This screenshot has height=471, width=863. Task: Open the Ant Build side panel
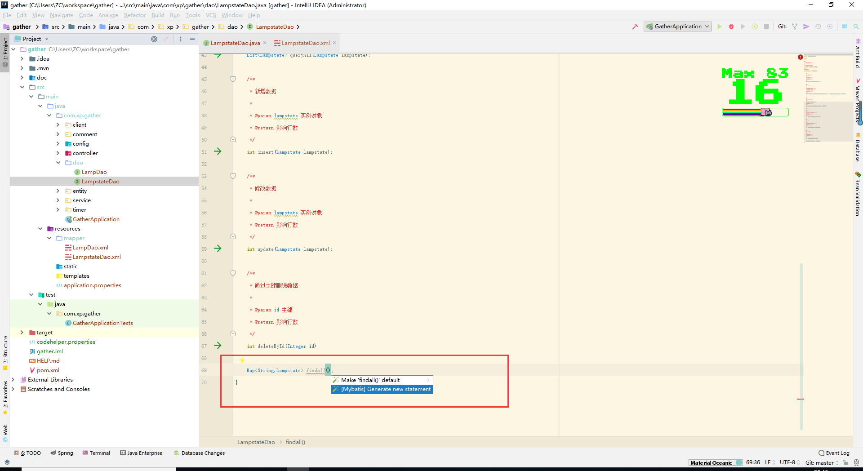858,53
